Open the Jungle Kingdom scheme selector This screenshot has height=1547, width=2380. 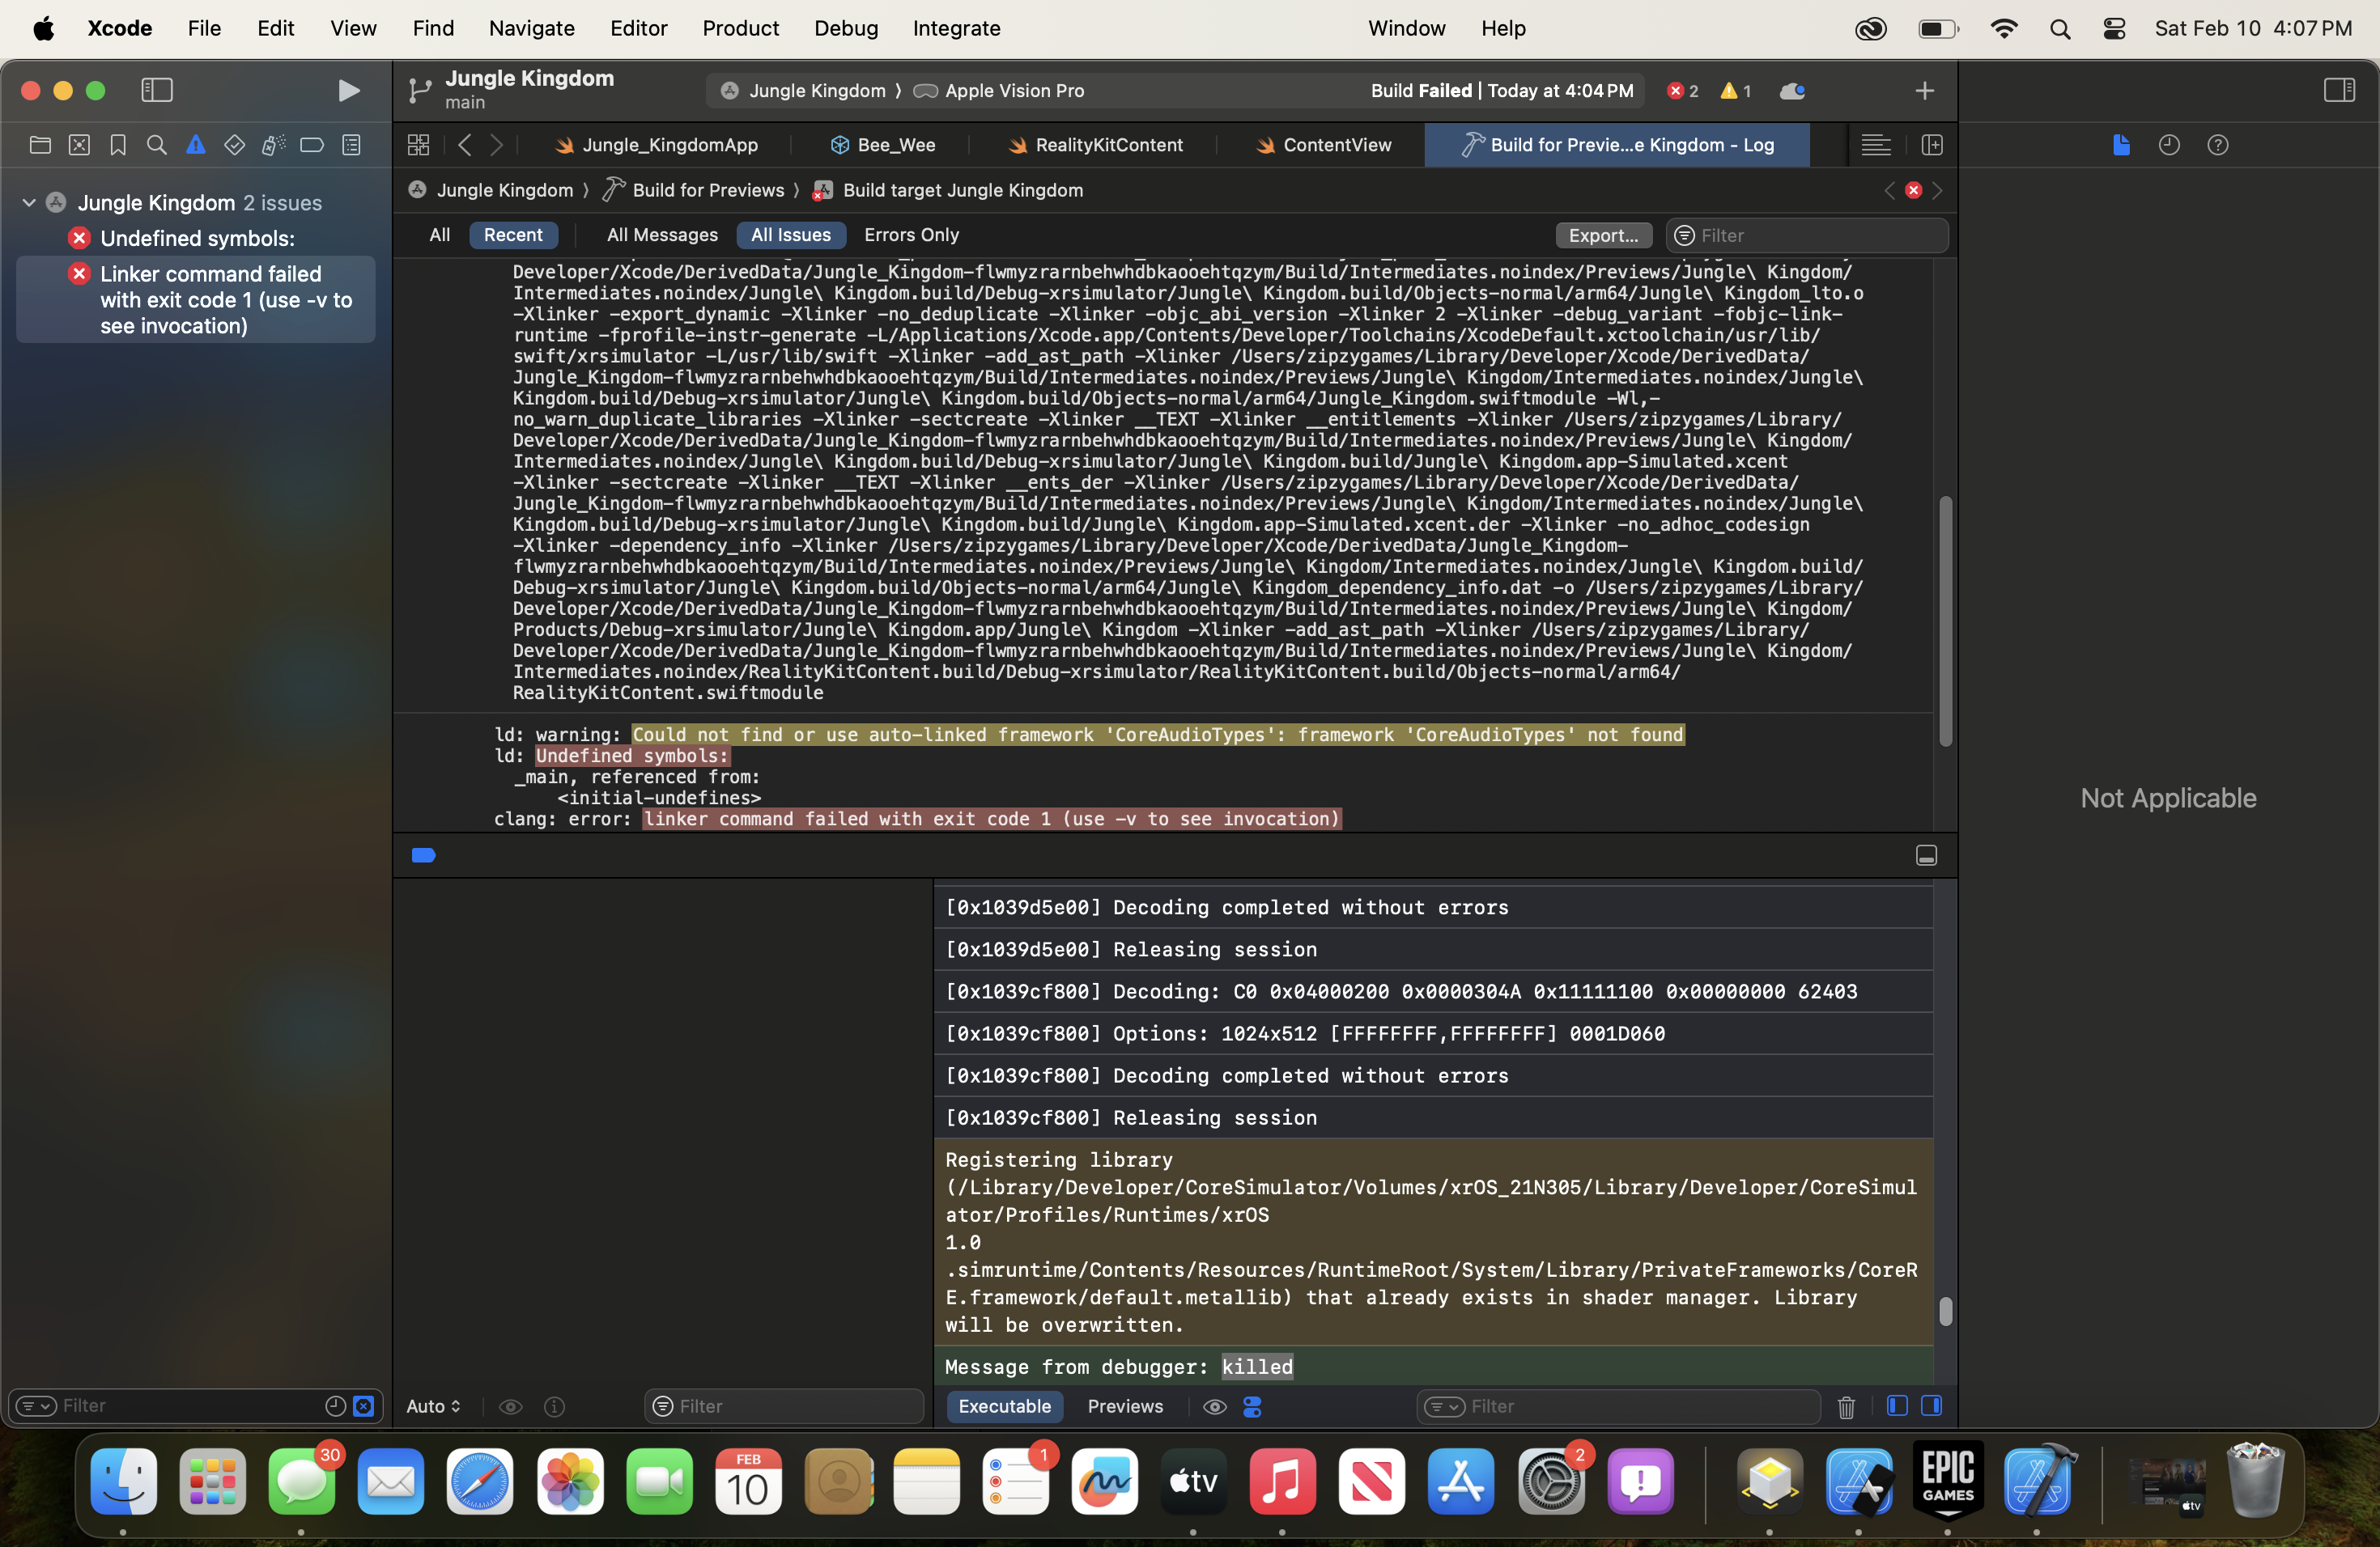pos(816,91)
